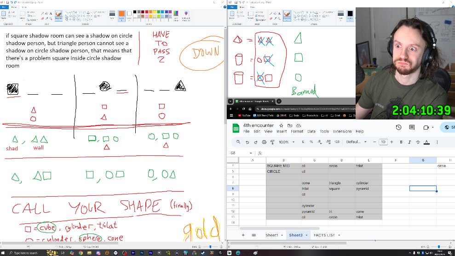This screenshot has height=256, width=455.
Task: Select Color 2 box in left Paint
Action: pyautogui.click(x=129, y=16)
